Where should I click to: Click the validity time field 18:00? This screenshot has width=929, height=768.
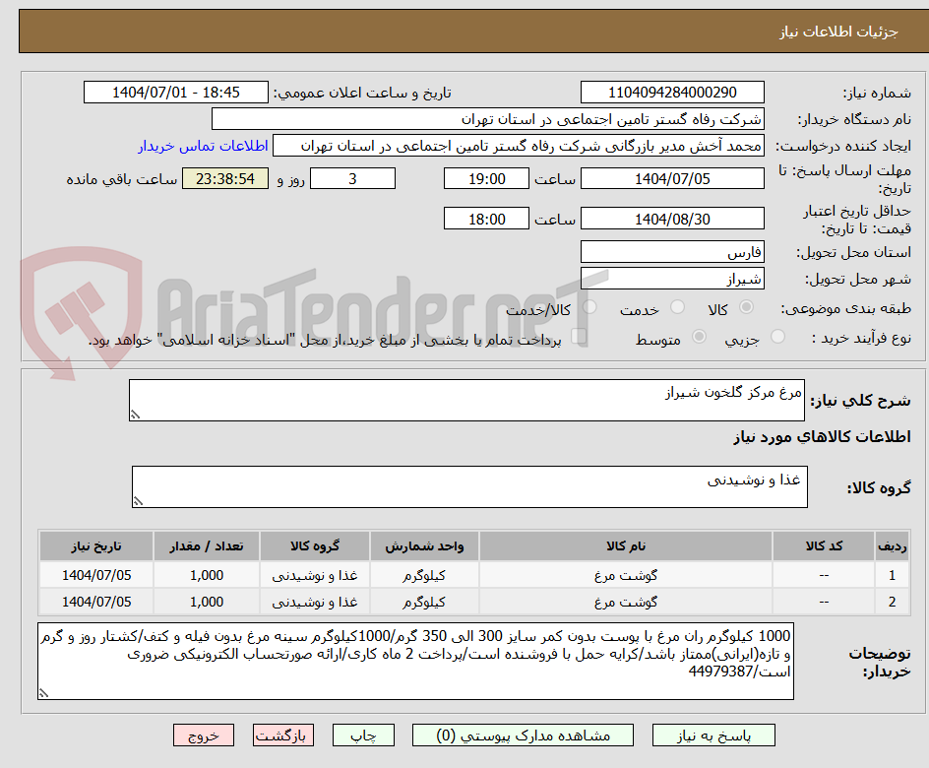[486, 219]
